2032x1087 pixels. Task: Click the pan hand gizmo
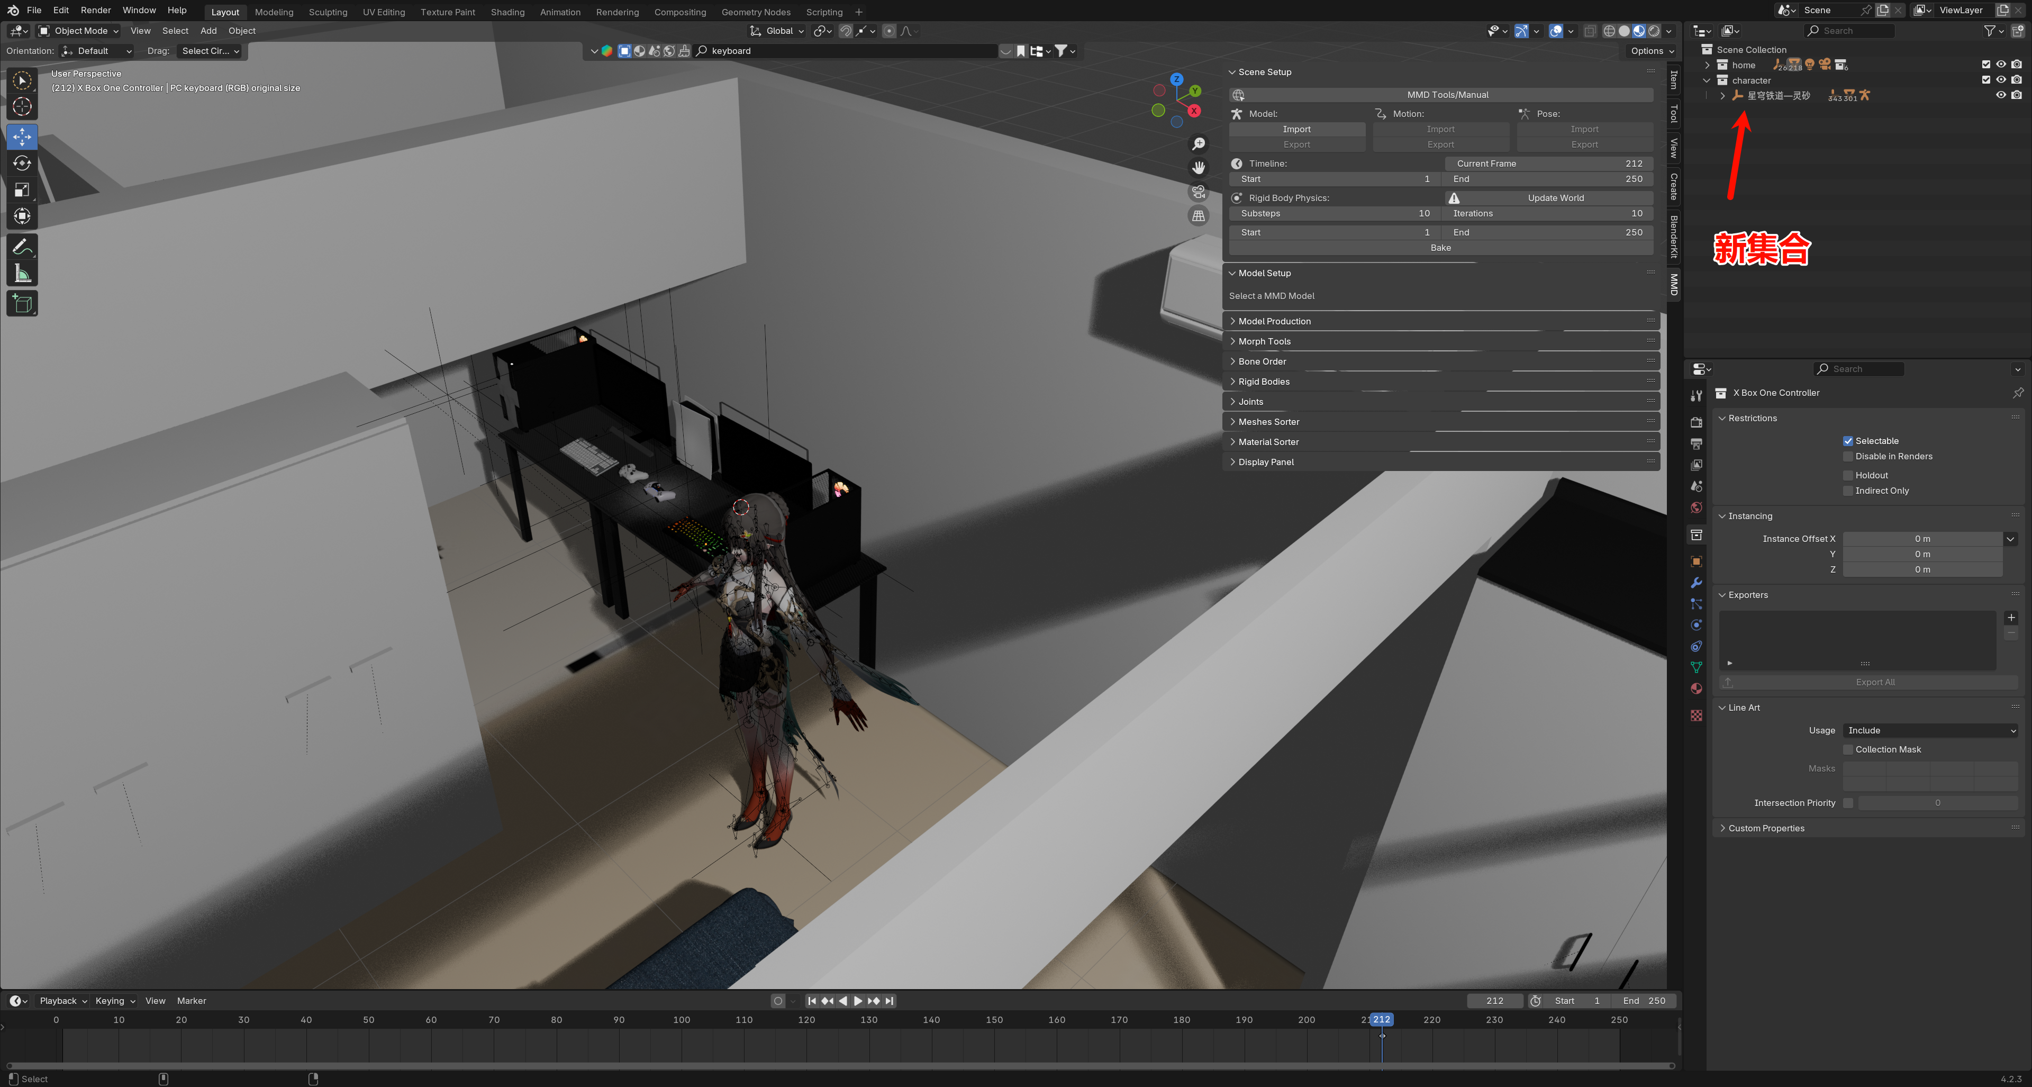tap(1198, 167)
